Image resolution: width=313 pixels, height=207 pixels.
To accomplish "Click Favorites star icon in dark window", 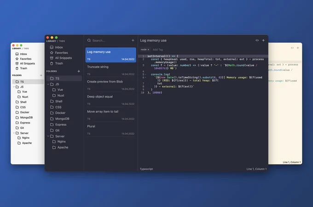I will [x=52, y=53].
